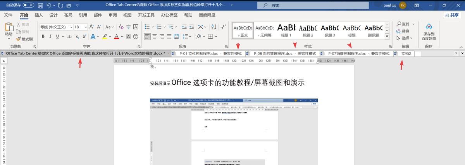Increase font size with the grow-font icon
465x165 pixels.
click(x=92, y=27)
